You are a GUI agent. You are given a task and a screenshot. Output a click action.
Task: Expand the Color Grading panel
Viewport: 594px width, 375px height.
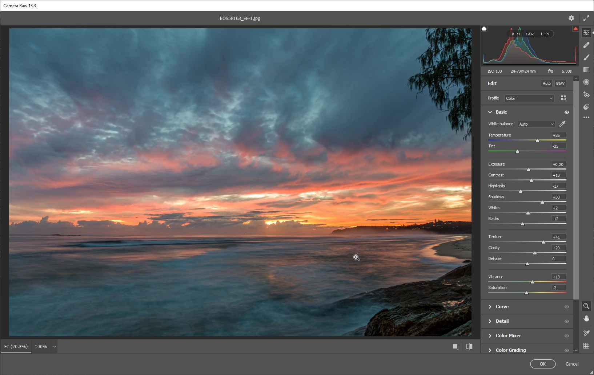(x=490, y=350)
